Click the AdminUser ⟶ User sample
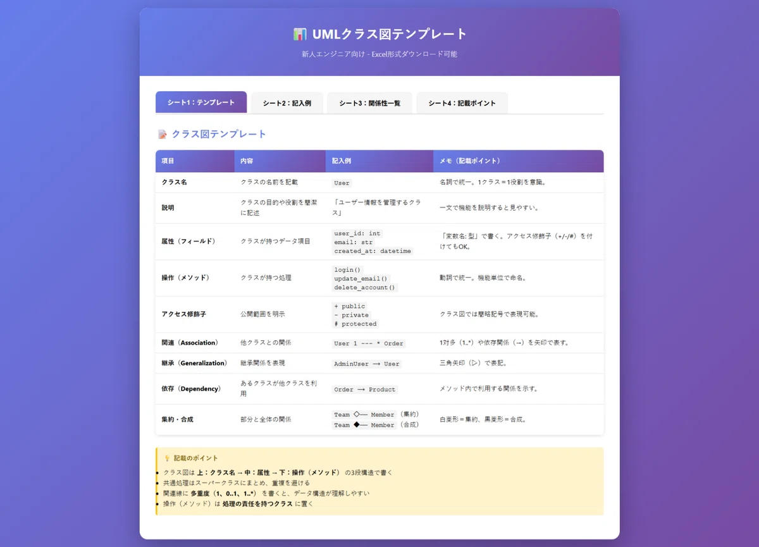Image resolution: width=759 pixels, height=547 pixels. 367,364
